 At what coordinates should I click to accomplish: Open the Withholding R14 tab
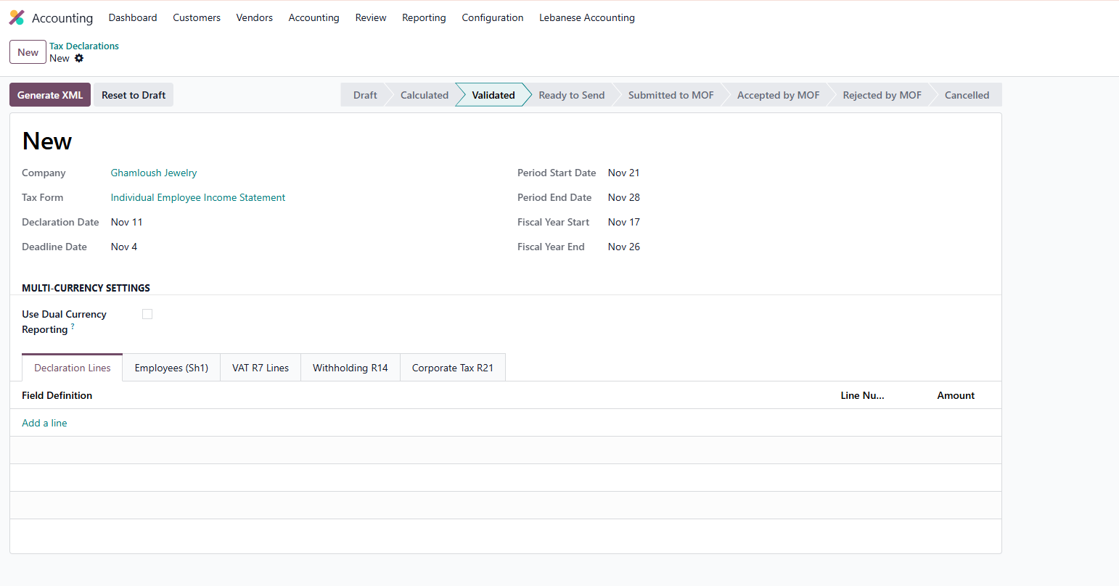click(350, 368)
